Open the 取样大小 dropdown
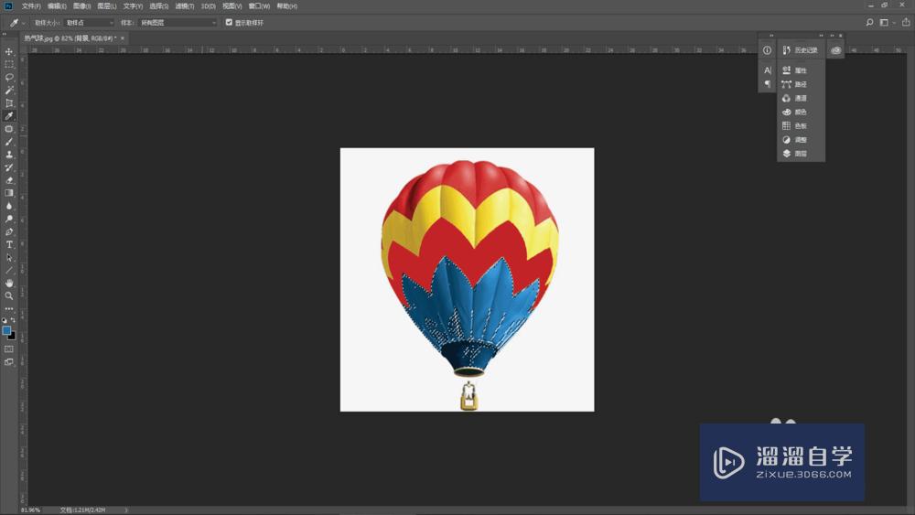Viewport: 915px width, 515px height. [90, 22]
